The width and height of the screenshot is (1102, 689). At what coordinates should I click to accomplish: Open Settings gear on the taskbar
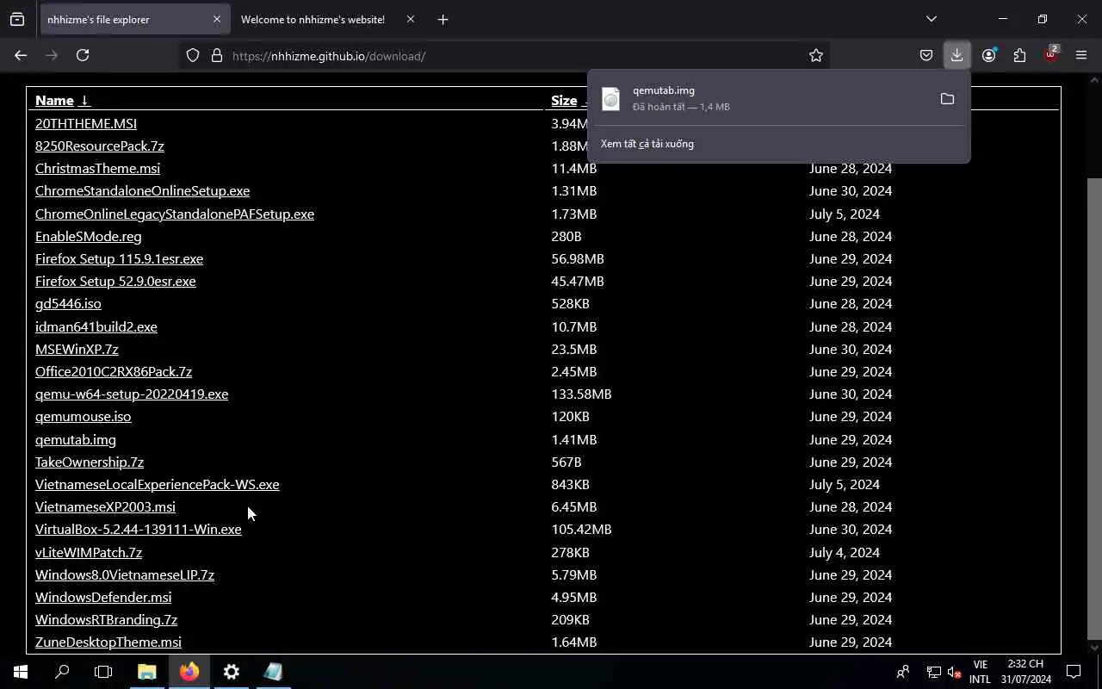point(232,672)
